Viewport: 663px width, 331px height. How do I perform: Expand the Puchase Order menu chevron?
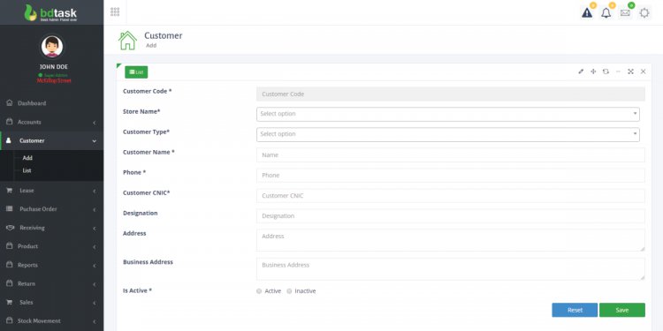tap(94, 209)
